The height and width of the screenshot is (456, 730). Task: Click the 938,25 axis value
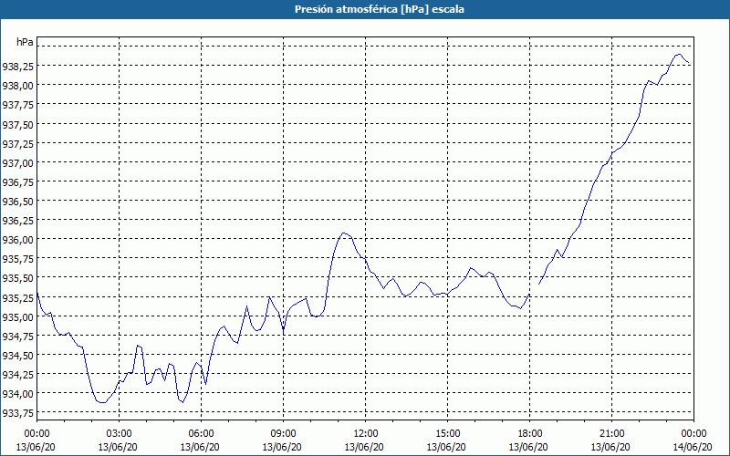click(17, 67)
